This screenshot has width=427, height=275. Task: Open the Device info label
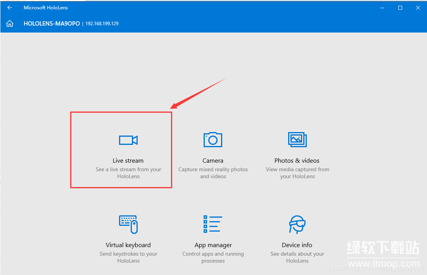pos(297,245)
